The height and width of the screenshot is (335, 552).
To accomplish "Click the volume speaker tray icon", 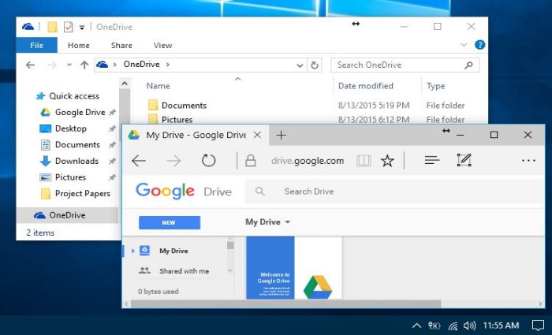I will pyautogui.click(x=469, y=326).
